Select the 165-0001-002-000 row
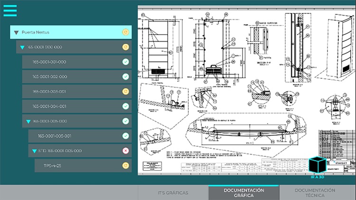Screen dimensions: 356x200 click(x=77, y=77)
